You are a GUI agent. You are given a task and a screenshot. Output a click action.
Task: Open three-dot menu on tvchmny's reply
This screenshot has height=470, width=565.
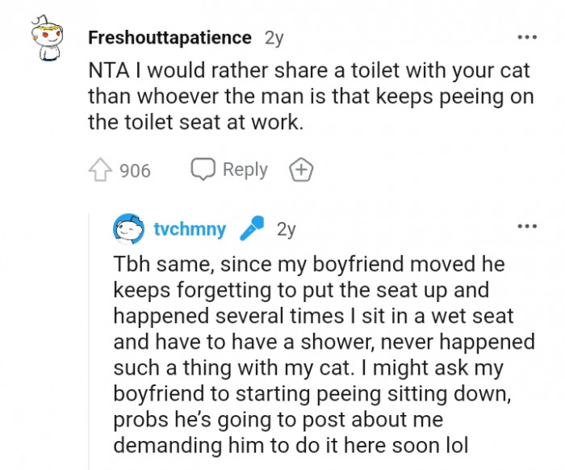(x=527, y=226)
